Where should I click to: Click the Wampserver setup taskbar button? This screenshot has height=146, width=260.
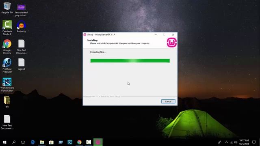tap(98, 142)
